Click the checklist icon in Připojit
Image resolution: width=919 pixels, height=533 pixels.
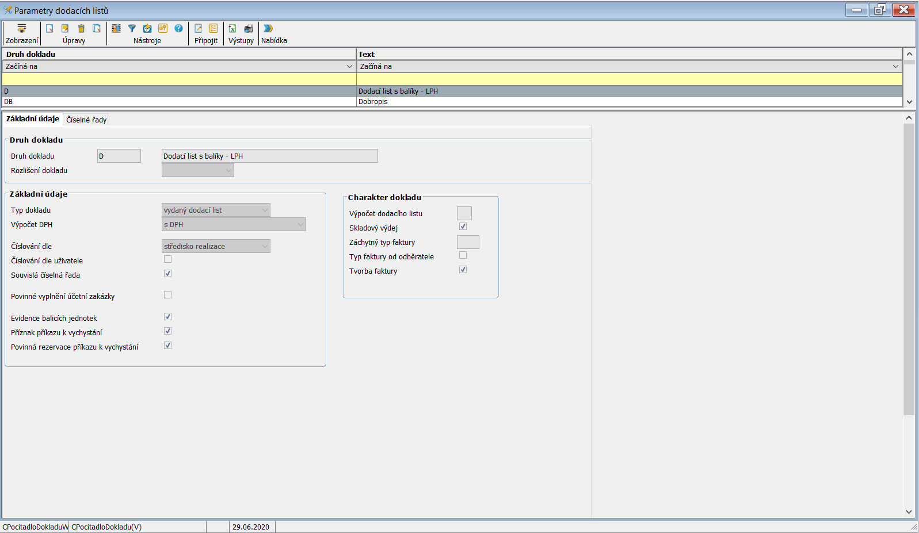(x=213, y=29)
